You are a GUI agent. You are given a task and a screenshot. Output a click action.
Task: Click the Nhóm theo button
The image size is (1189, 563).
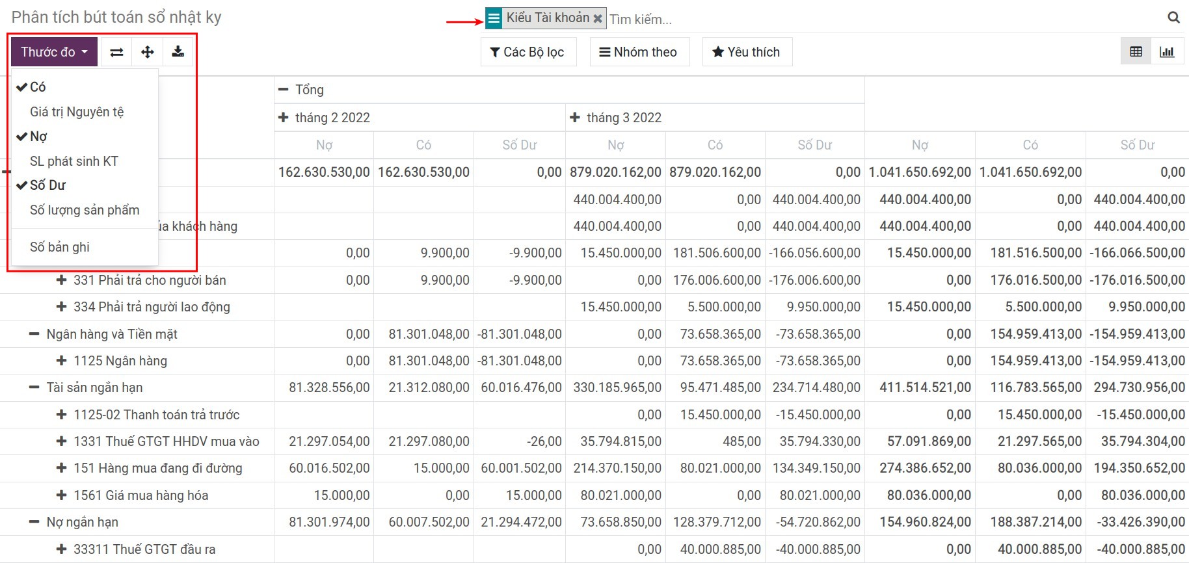click(x=638, y=52)
